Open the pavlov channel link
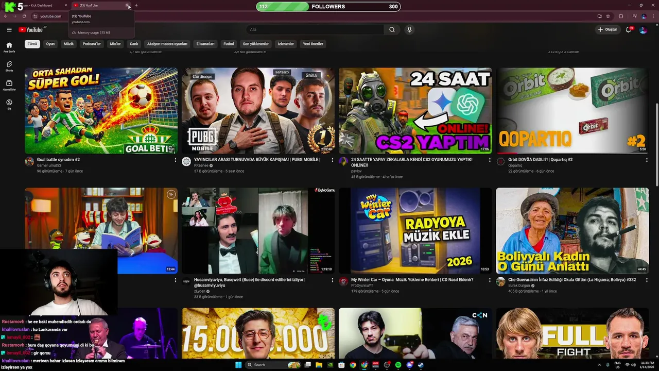This screenshot has width=659, height=371. coord(356,171)
